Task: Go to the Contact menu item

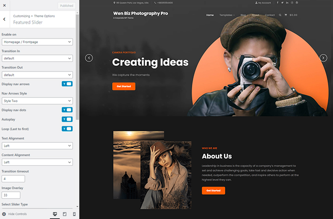Action: click(270, 15)
